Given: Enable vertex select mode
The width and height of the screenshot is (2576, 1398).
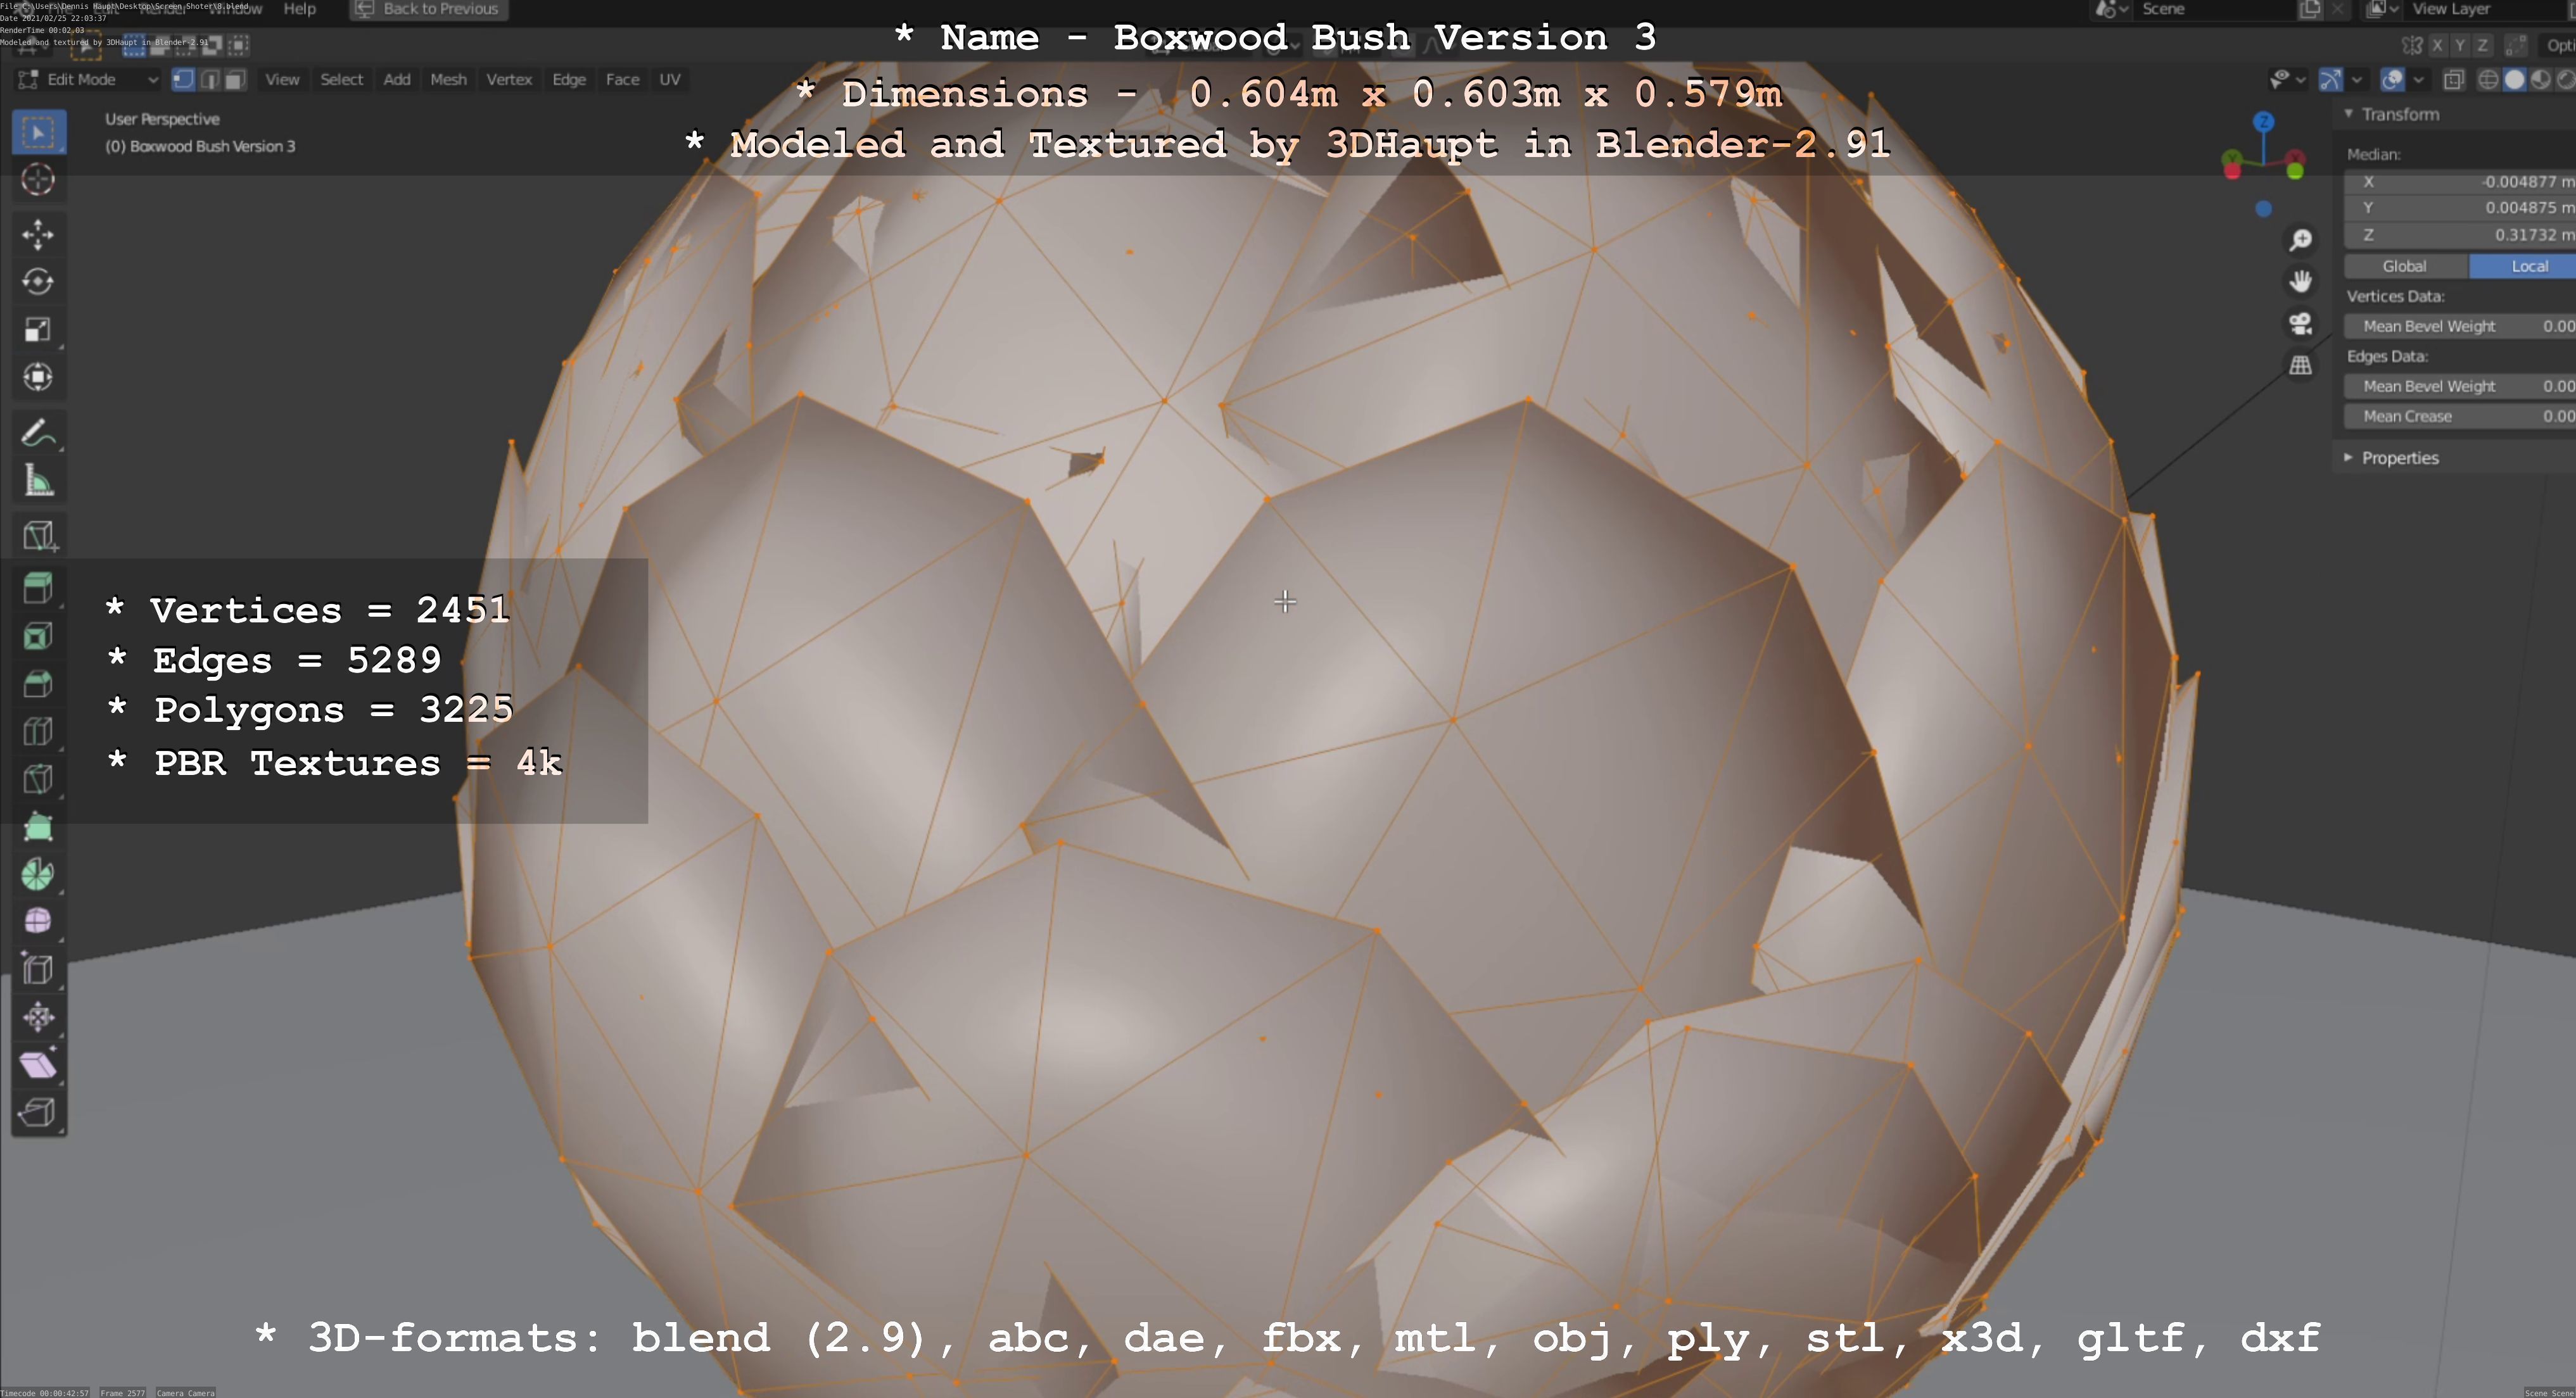Looking at the screenshot, I should click(183, 80).
